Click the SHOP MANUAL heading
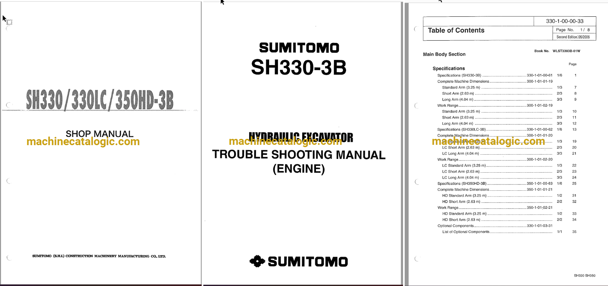 click(x=100, y=134)
